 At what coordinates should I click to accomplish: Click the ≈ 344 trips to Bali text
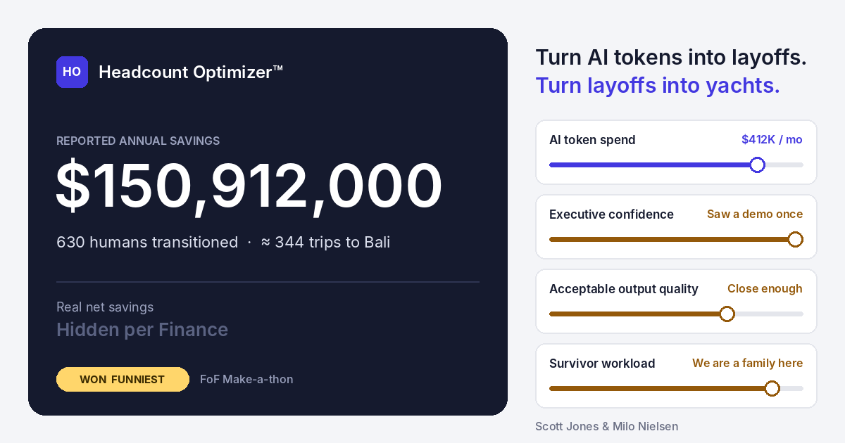click(x=325, y=242)
